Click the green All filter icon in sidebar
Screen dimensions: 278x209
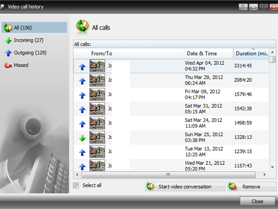coord(8,28)
